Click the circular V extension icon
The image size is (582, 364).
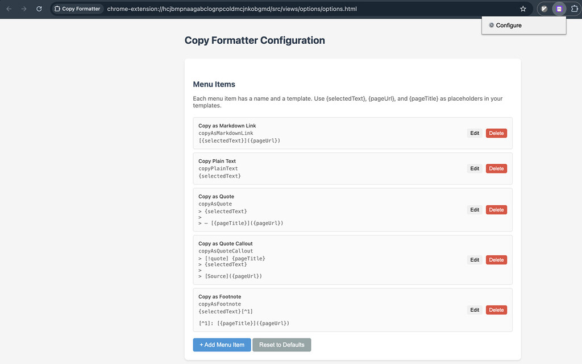[544, 9]
